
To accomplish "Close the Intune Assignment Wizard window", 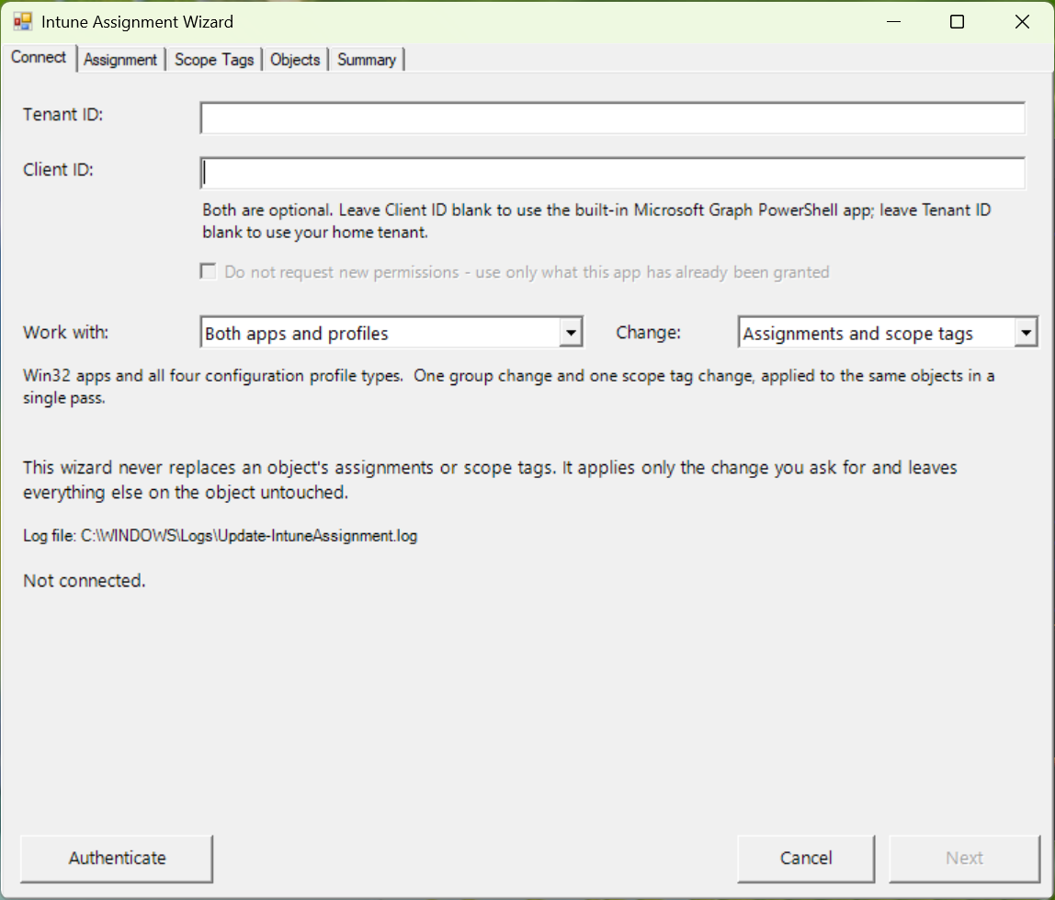I will (1022, 21).
